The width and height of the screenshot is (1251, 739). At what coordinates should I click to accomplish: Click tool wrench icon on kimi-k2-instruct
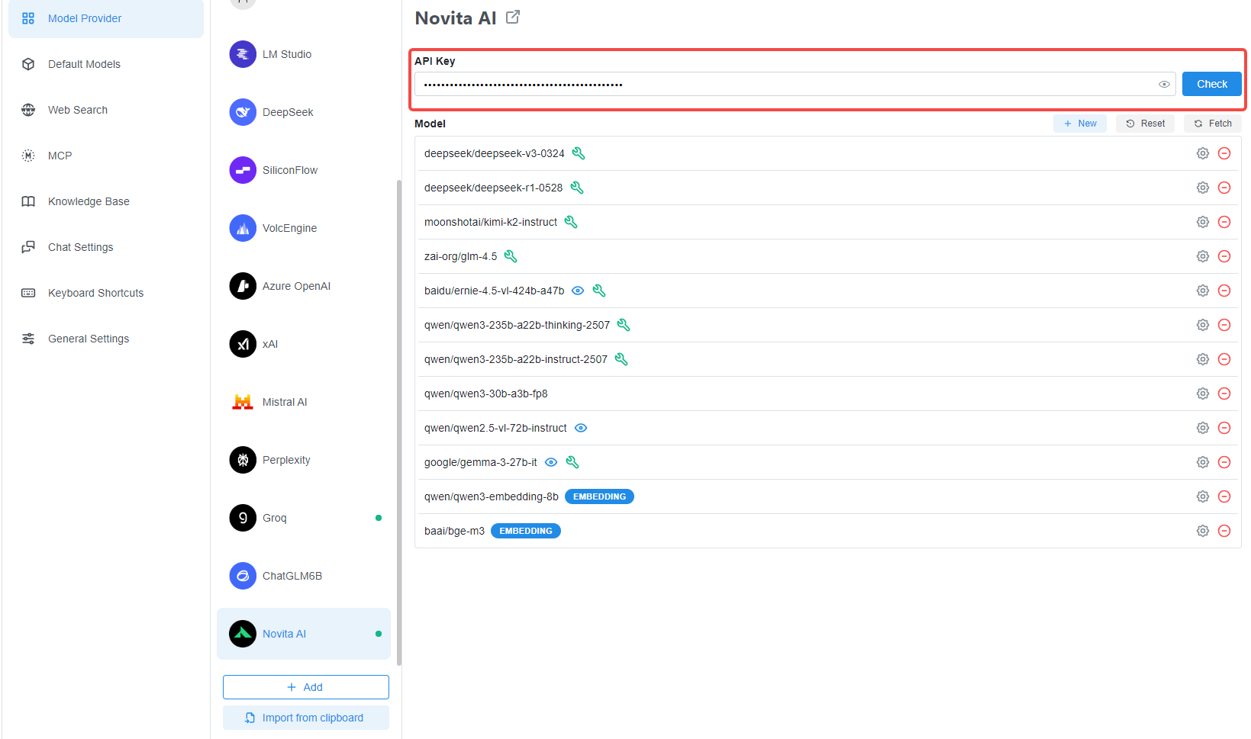coord(571,222)
